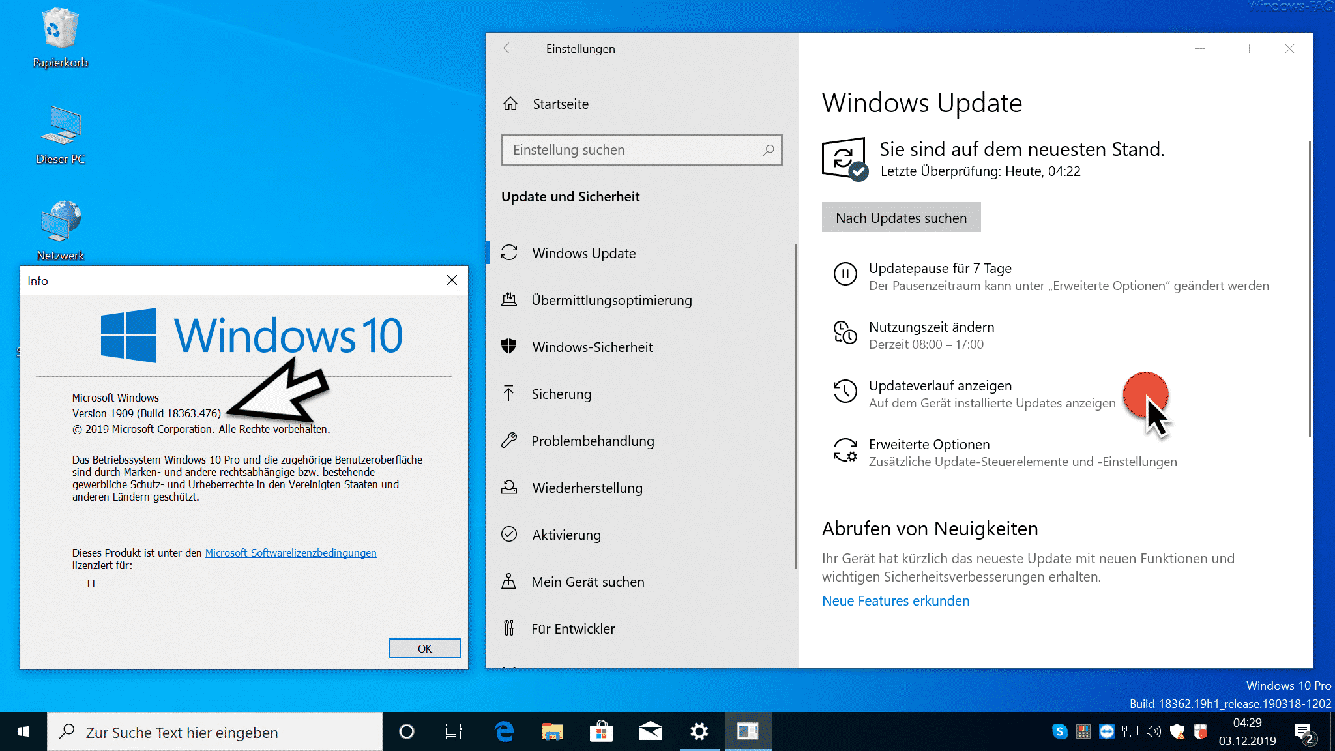Click the Windows Update sync icon in sidebar
1335x751 pixels.
click(x=509, y=253)
